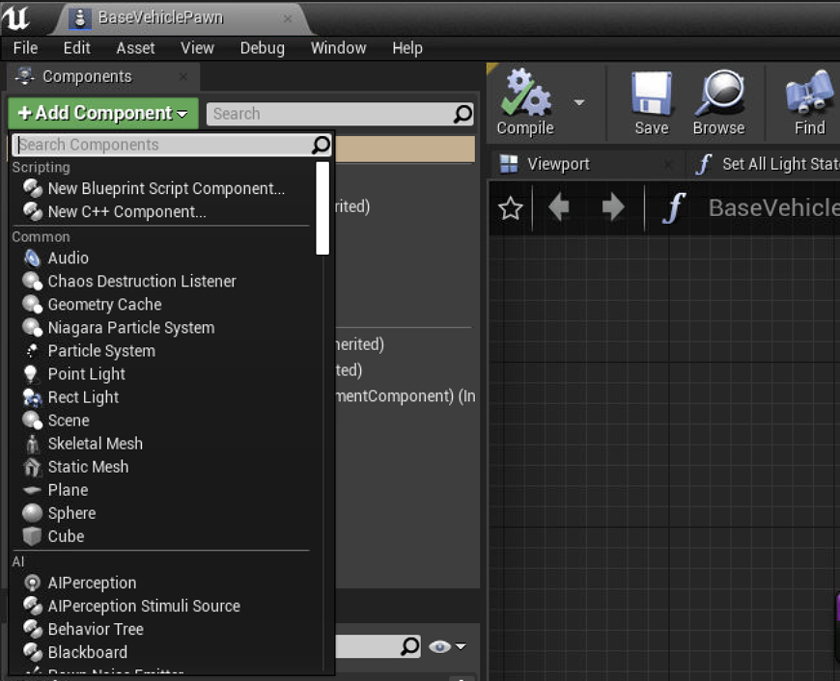This screenshot has height=681, width=840.
Task: Click the component list scrollbar thumb
Action: pos(322,208)
